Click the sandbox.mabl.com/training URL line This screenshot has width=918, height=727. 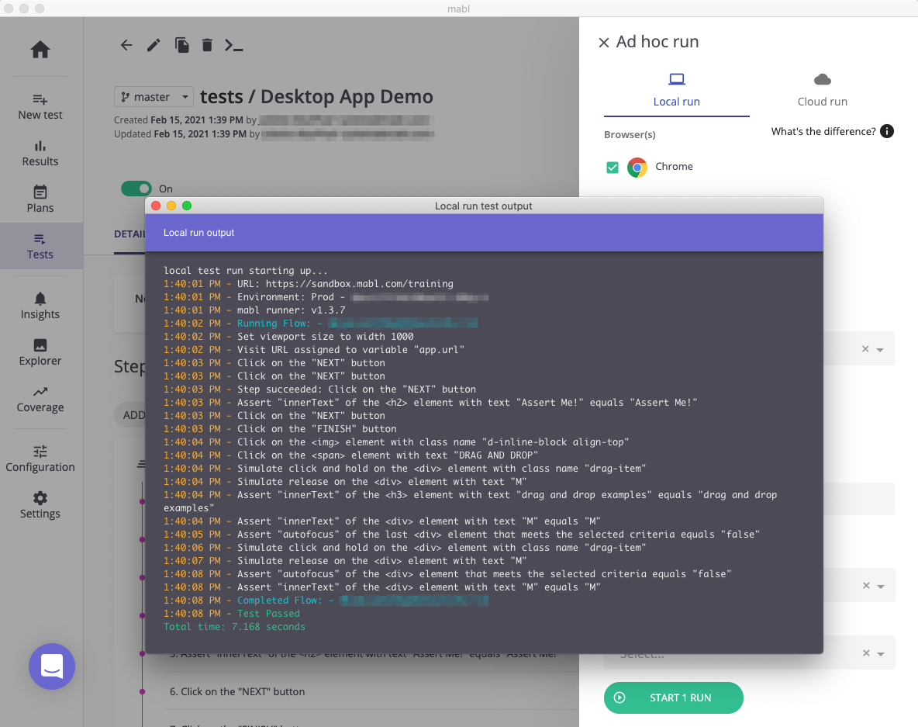click(x=308, y=283)
